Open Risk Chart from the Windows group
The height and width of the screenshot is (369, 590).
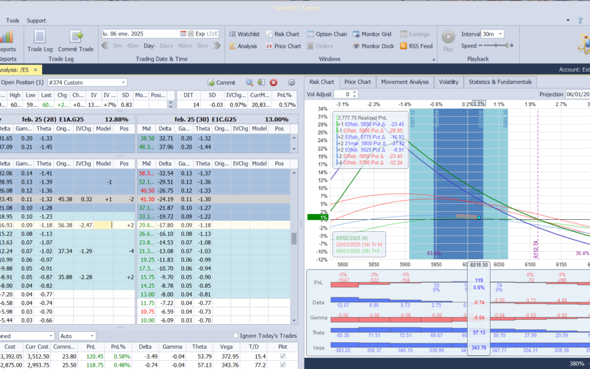click(282, 34)
